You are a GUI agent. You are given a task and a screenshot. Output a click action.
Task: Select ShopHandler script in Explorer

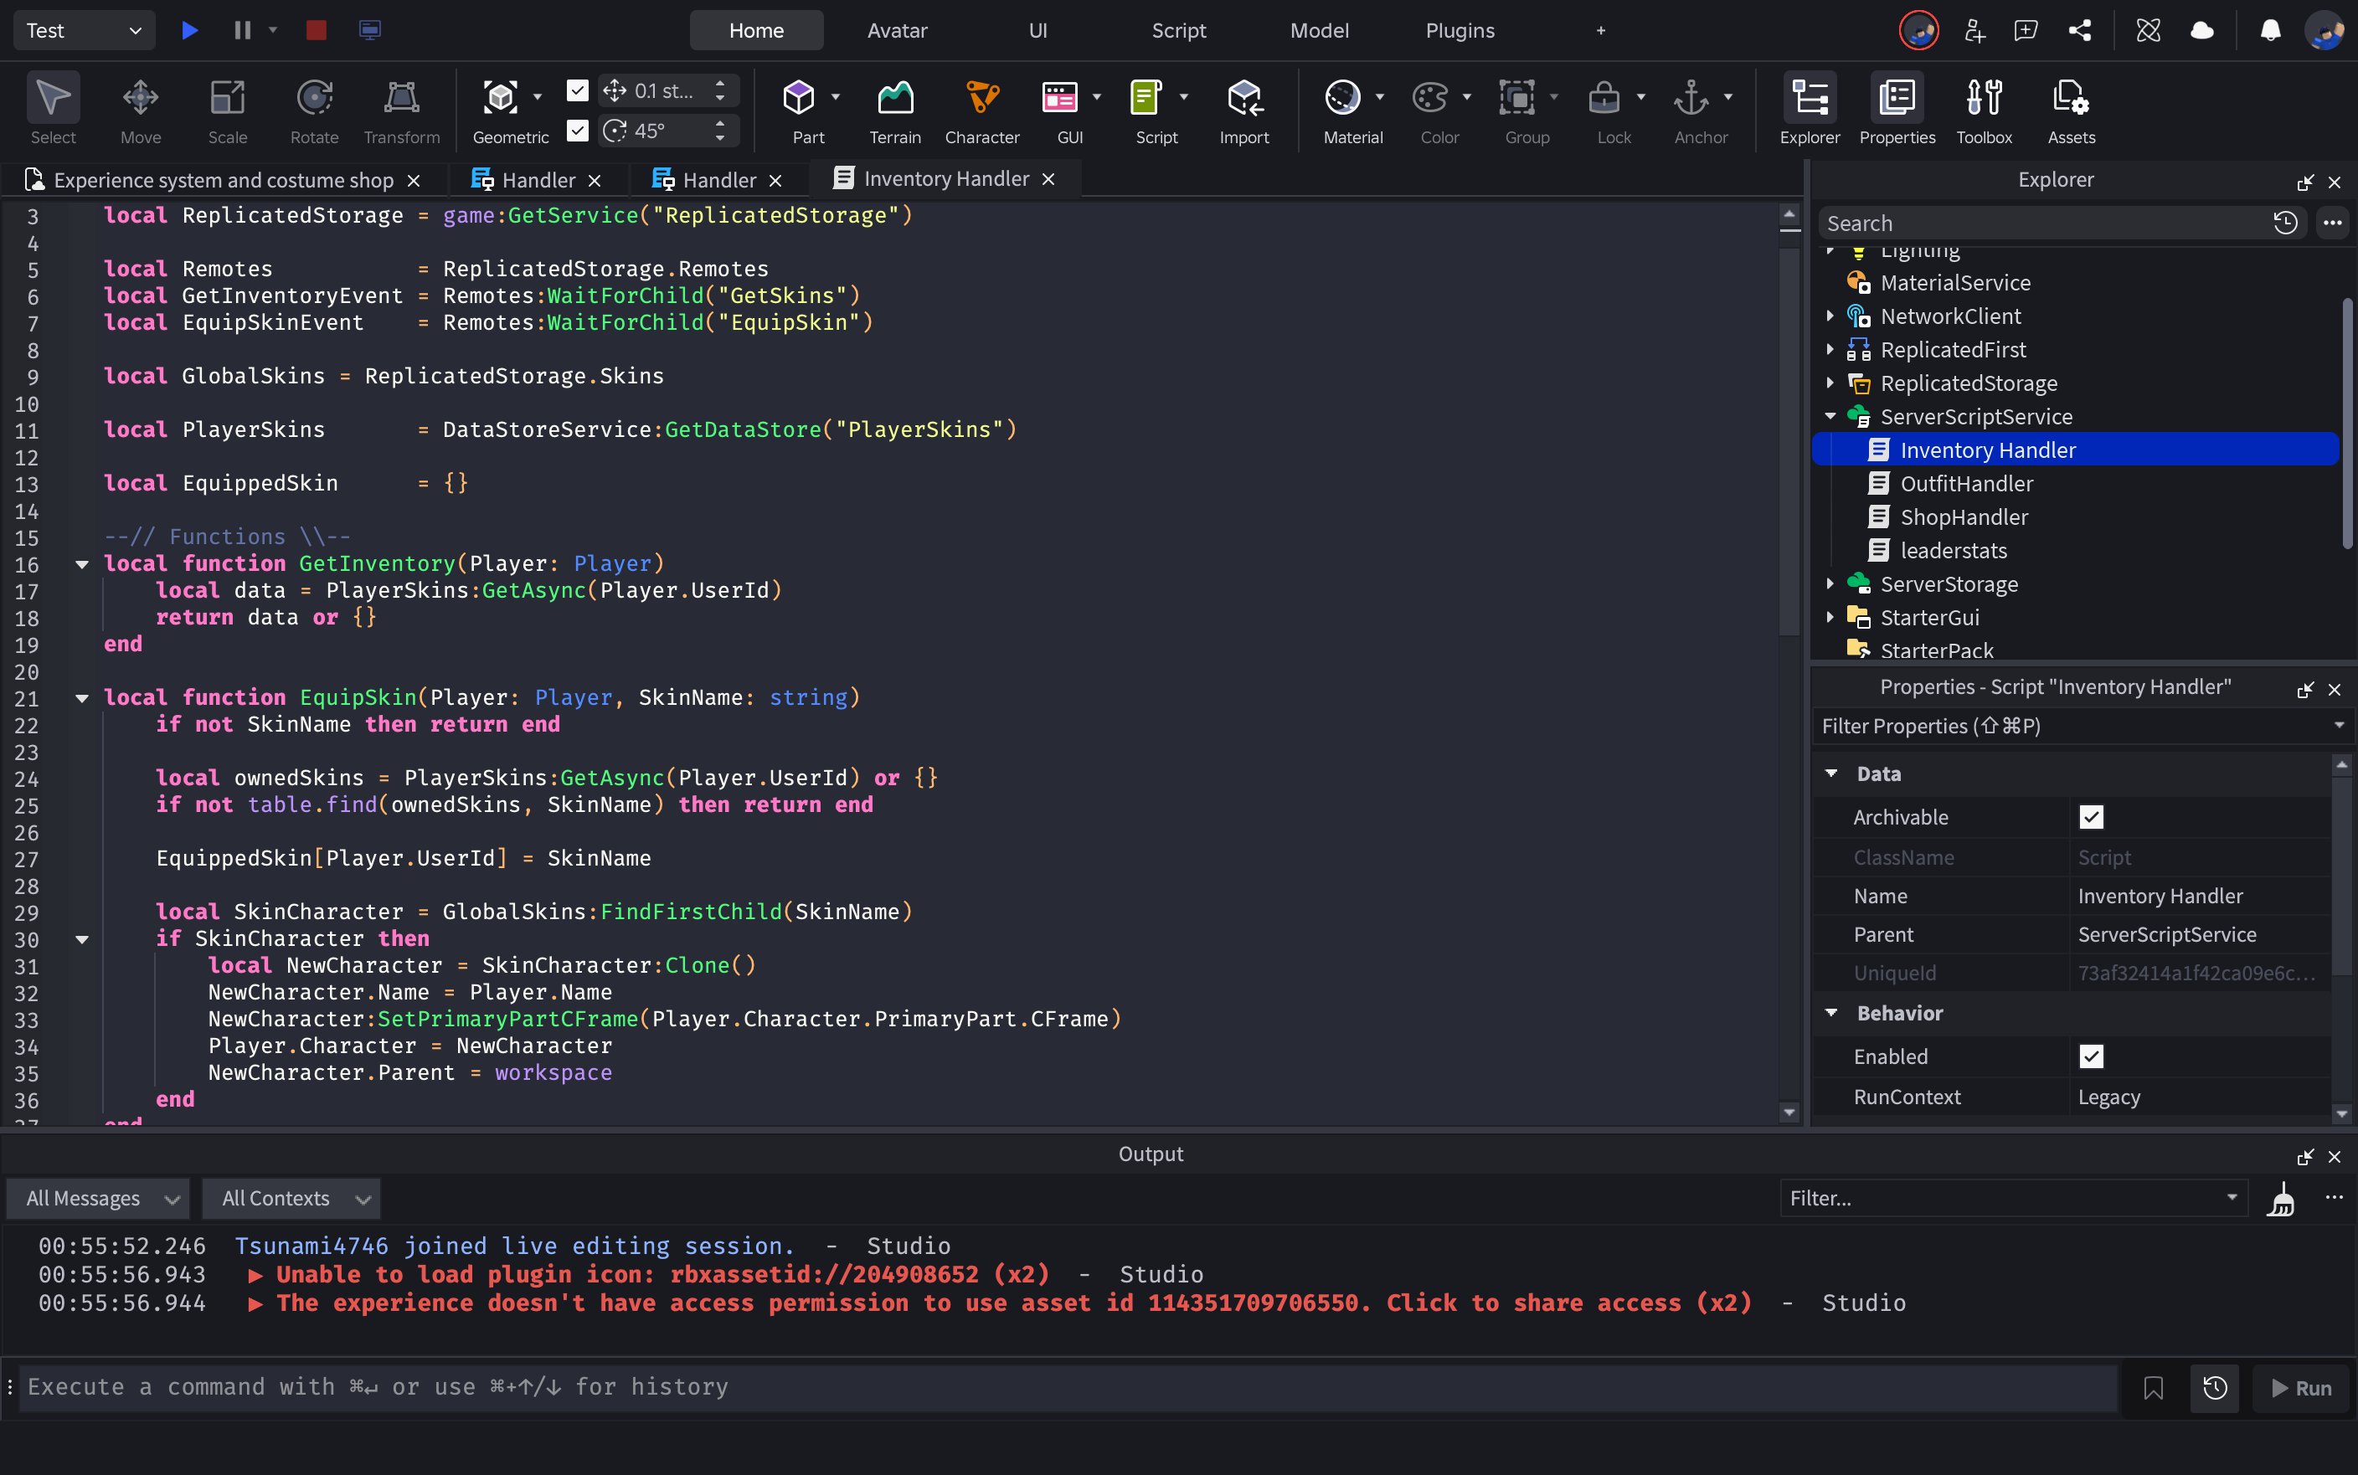[x=1964, y=517]
